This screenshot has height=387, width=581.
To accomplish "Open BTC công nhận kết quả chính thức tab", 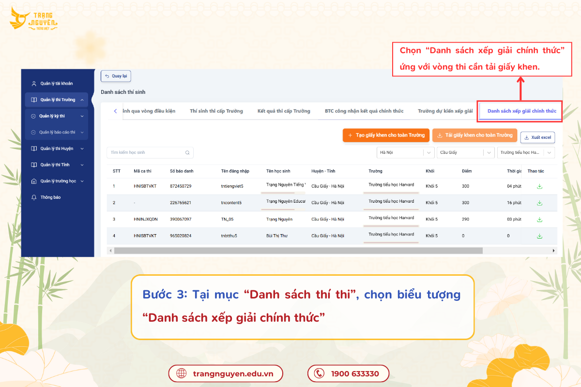I will coord(364,111).
